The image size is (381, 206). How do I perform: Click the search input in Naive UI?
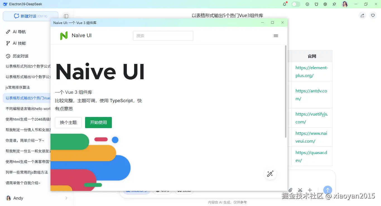(x=163, y=36)
